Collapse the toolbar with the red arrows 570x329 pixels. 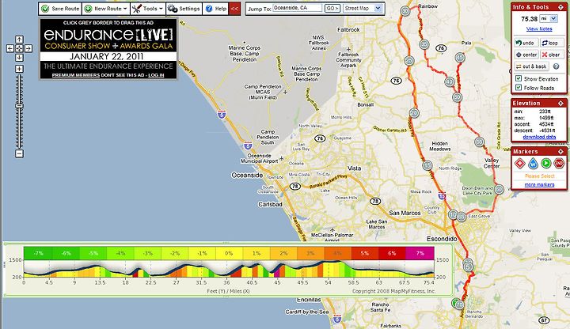click(x=234, y=9)
